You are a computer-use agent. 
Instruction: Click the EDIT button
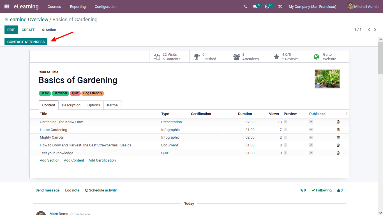(x=11, y=30)
